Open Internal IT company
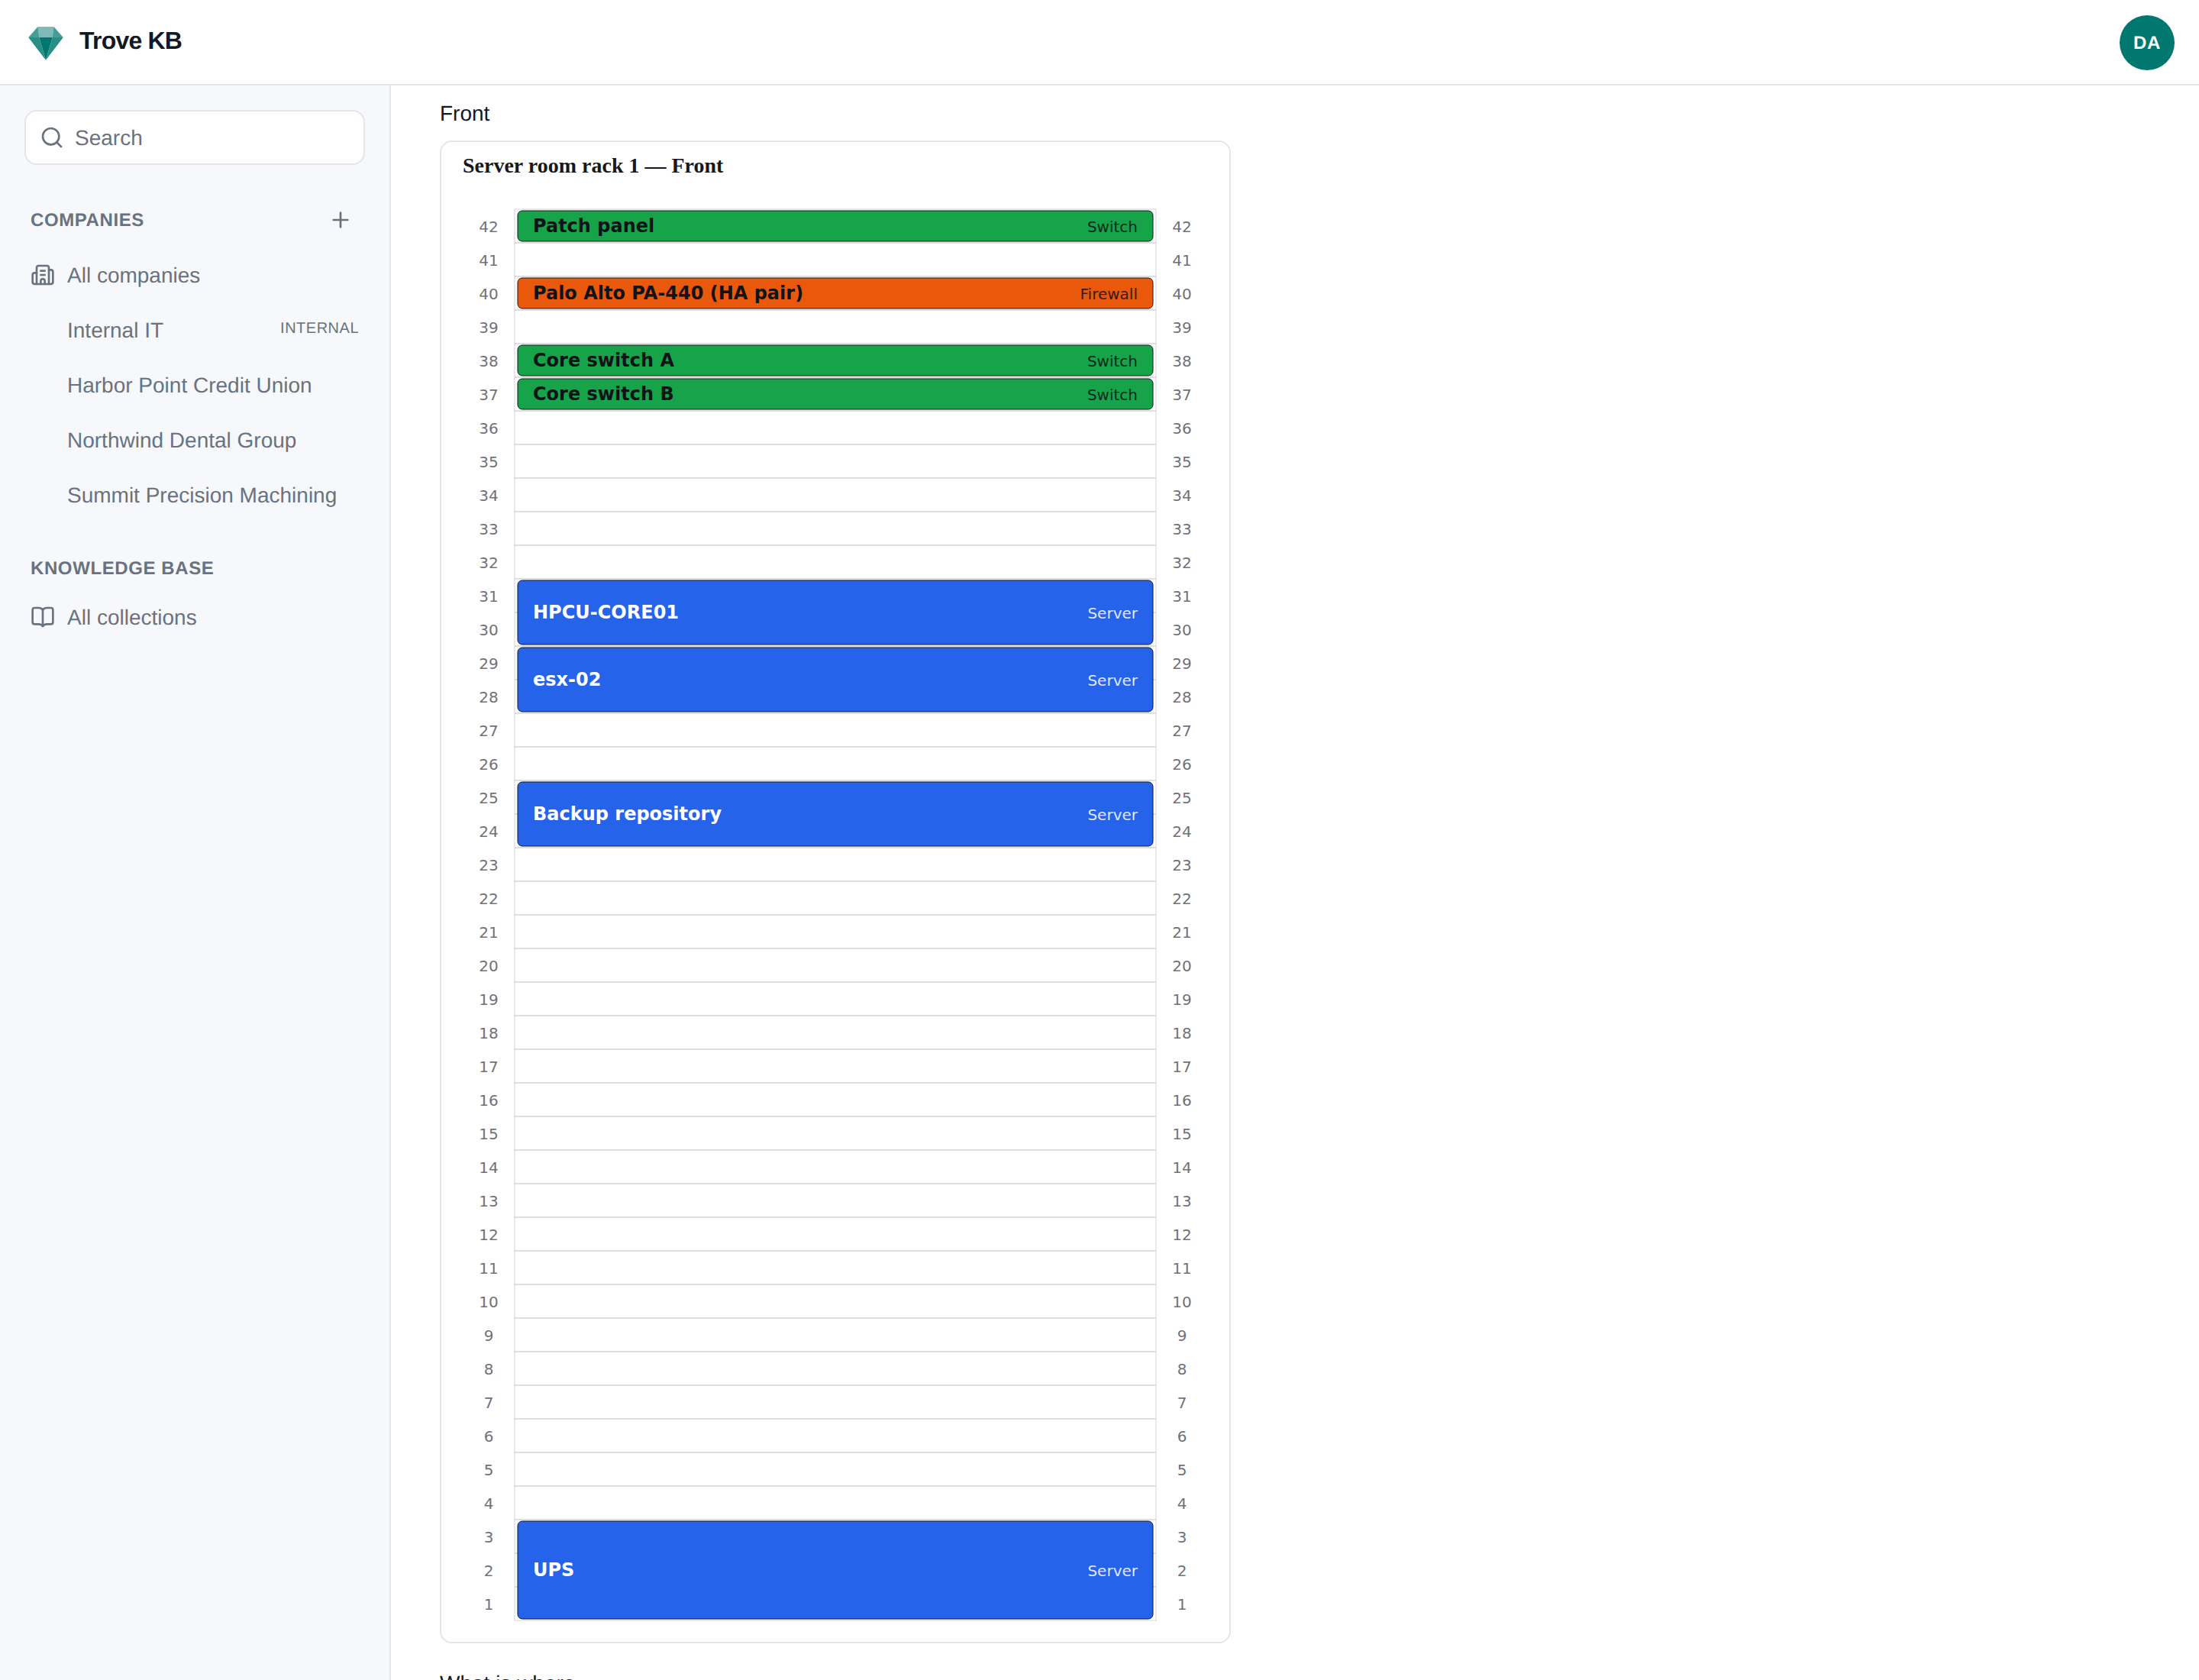Viewport: 2199px width, 1680px height. click(115, 330)
